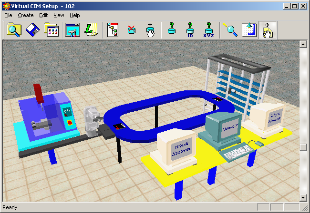This screenshot has width=310, height=213.
Task: Toggle the pressed drag-view hand tool
Action: pyautogui.click(x=268, y=30)
